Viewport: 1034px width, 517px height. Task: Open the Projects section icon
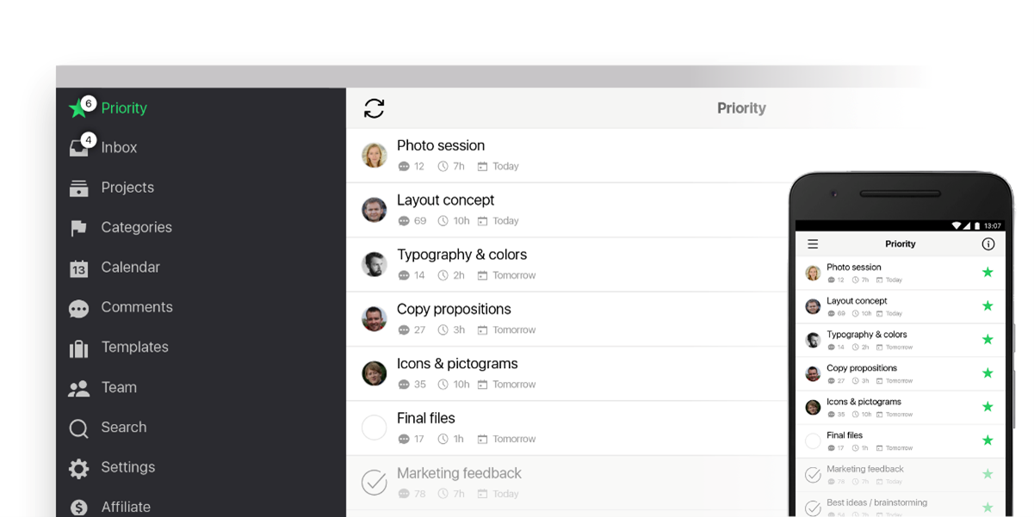(x=79, y=188)
